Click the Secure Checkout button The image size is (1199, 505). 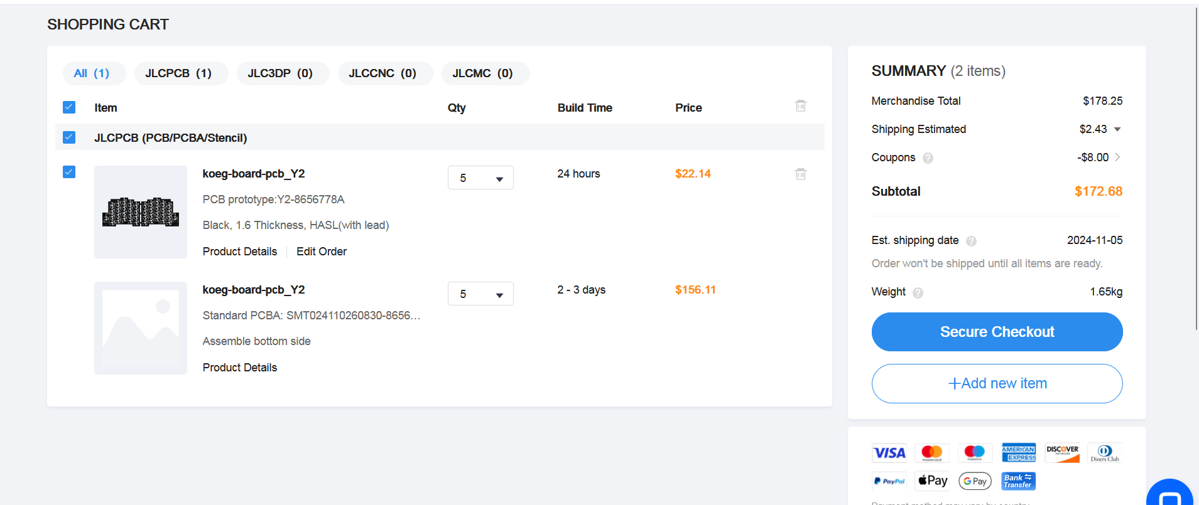pos(997,332)
